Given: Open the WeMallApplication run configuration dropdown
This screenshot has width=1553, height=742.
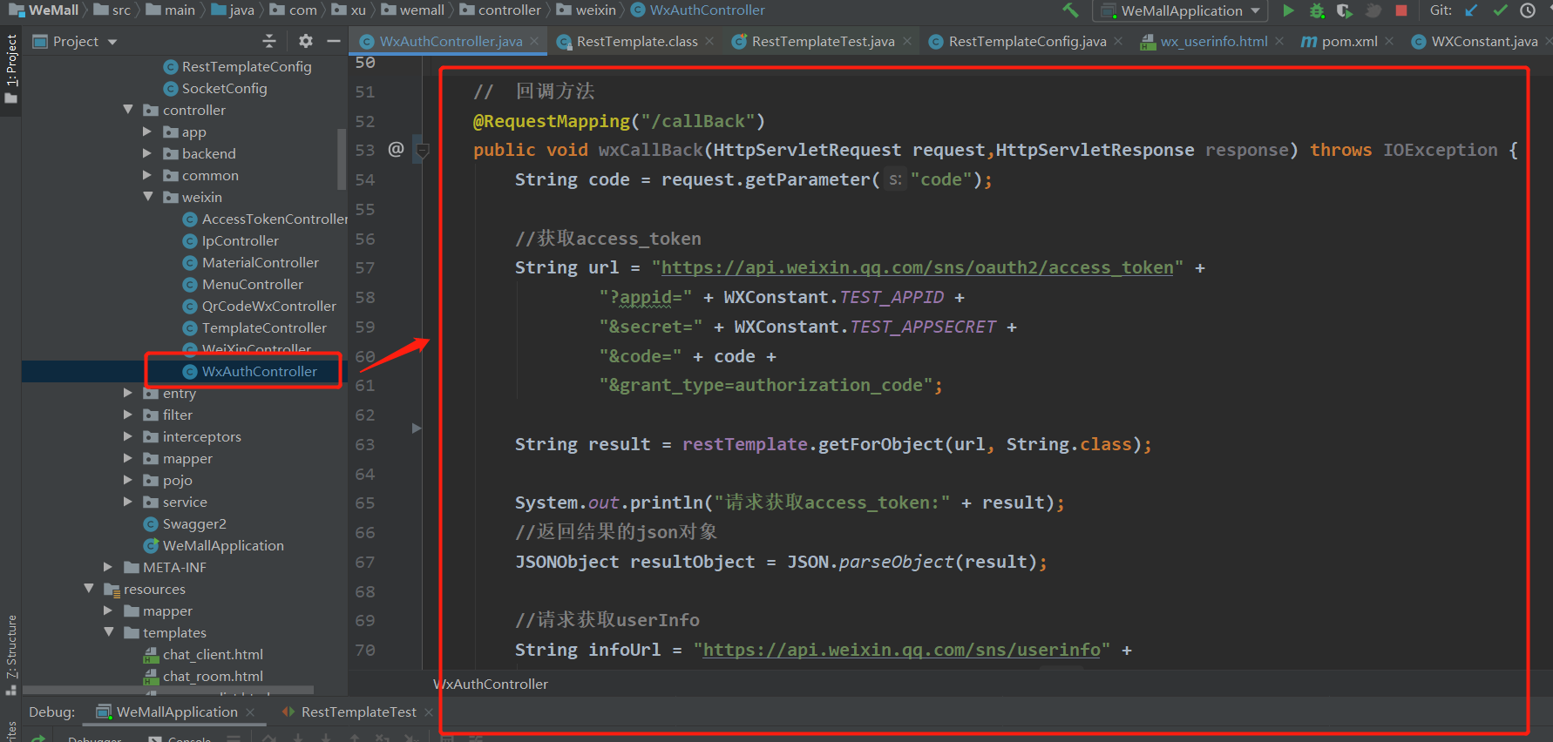Looking at the screenshot, I should click(1181, 10).
